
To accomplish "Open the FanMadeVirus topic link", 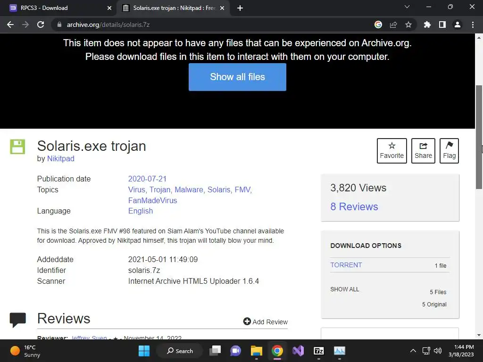I will tap(152, 200).
